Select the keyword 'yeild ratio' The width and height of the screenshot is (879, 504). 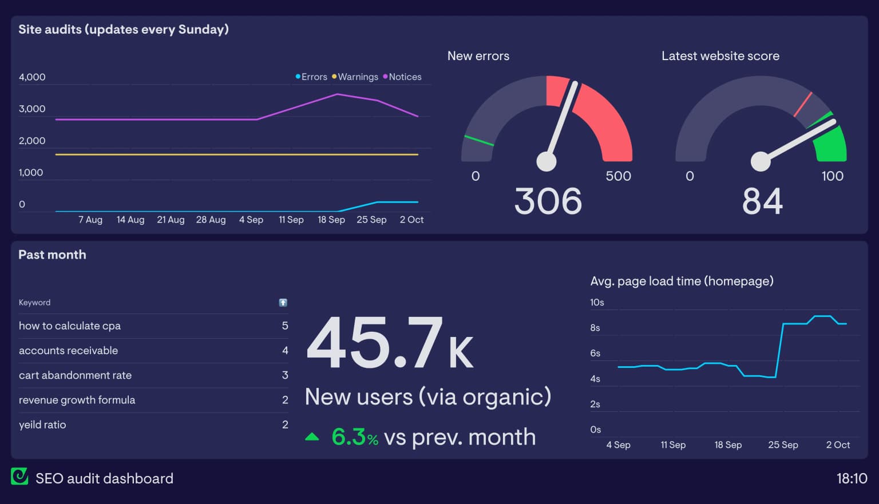(x=42, y=424)
